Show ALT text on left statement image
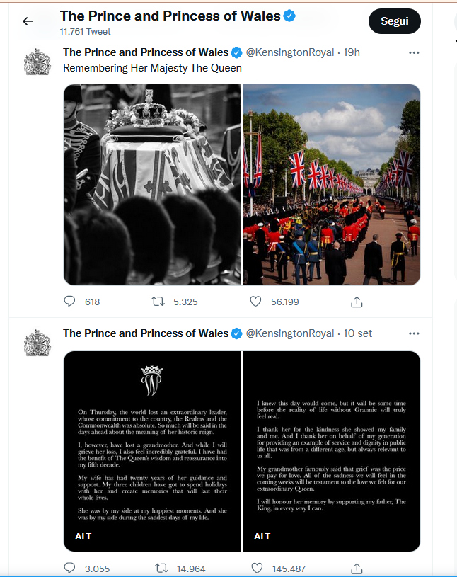 [x=83, y=536]
